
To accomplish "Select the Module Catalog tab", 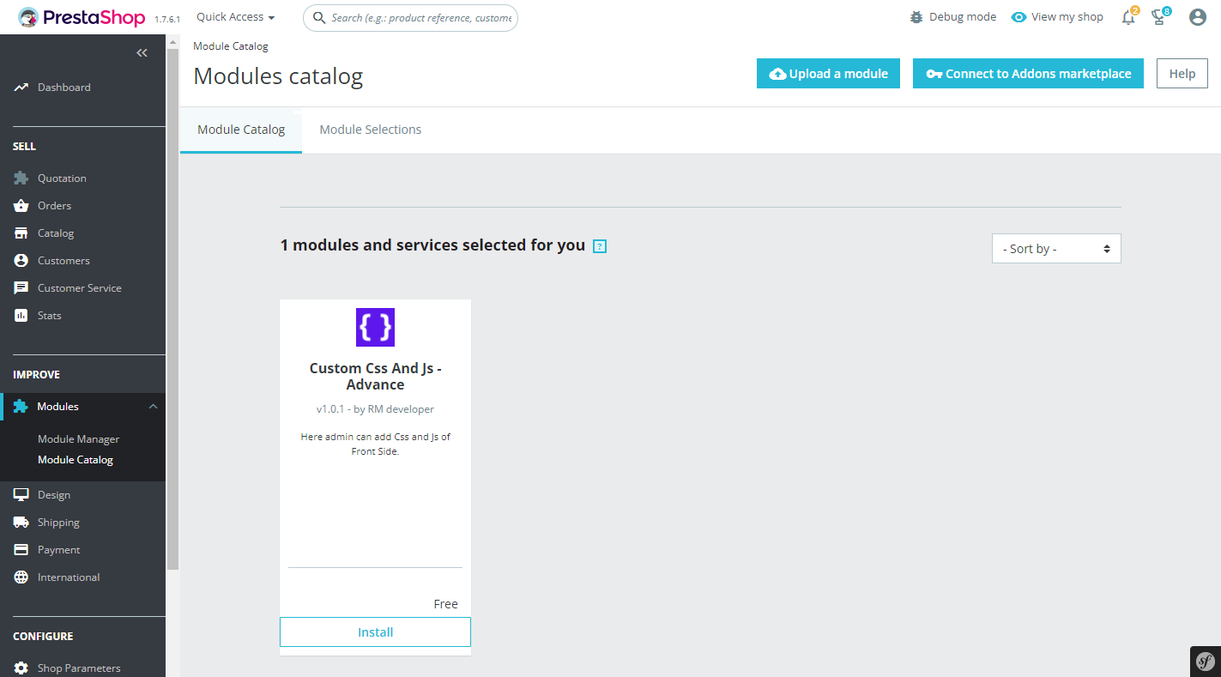I will [x=241, y=130].
